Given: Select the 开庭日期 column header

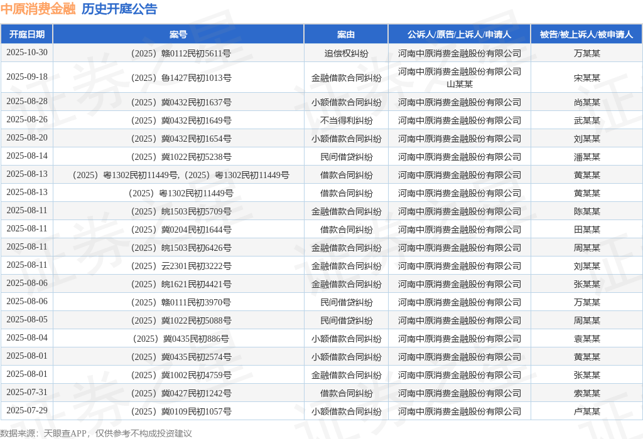Looking at the screenshot, I should [26, 34].
